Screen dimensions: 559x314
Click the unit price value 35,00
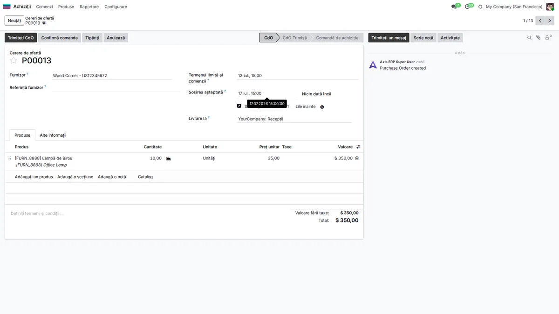coord(274,158)
